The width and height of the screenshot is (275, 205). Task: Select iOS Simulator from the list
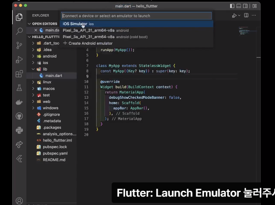click(136, 24)
